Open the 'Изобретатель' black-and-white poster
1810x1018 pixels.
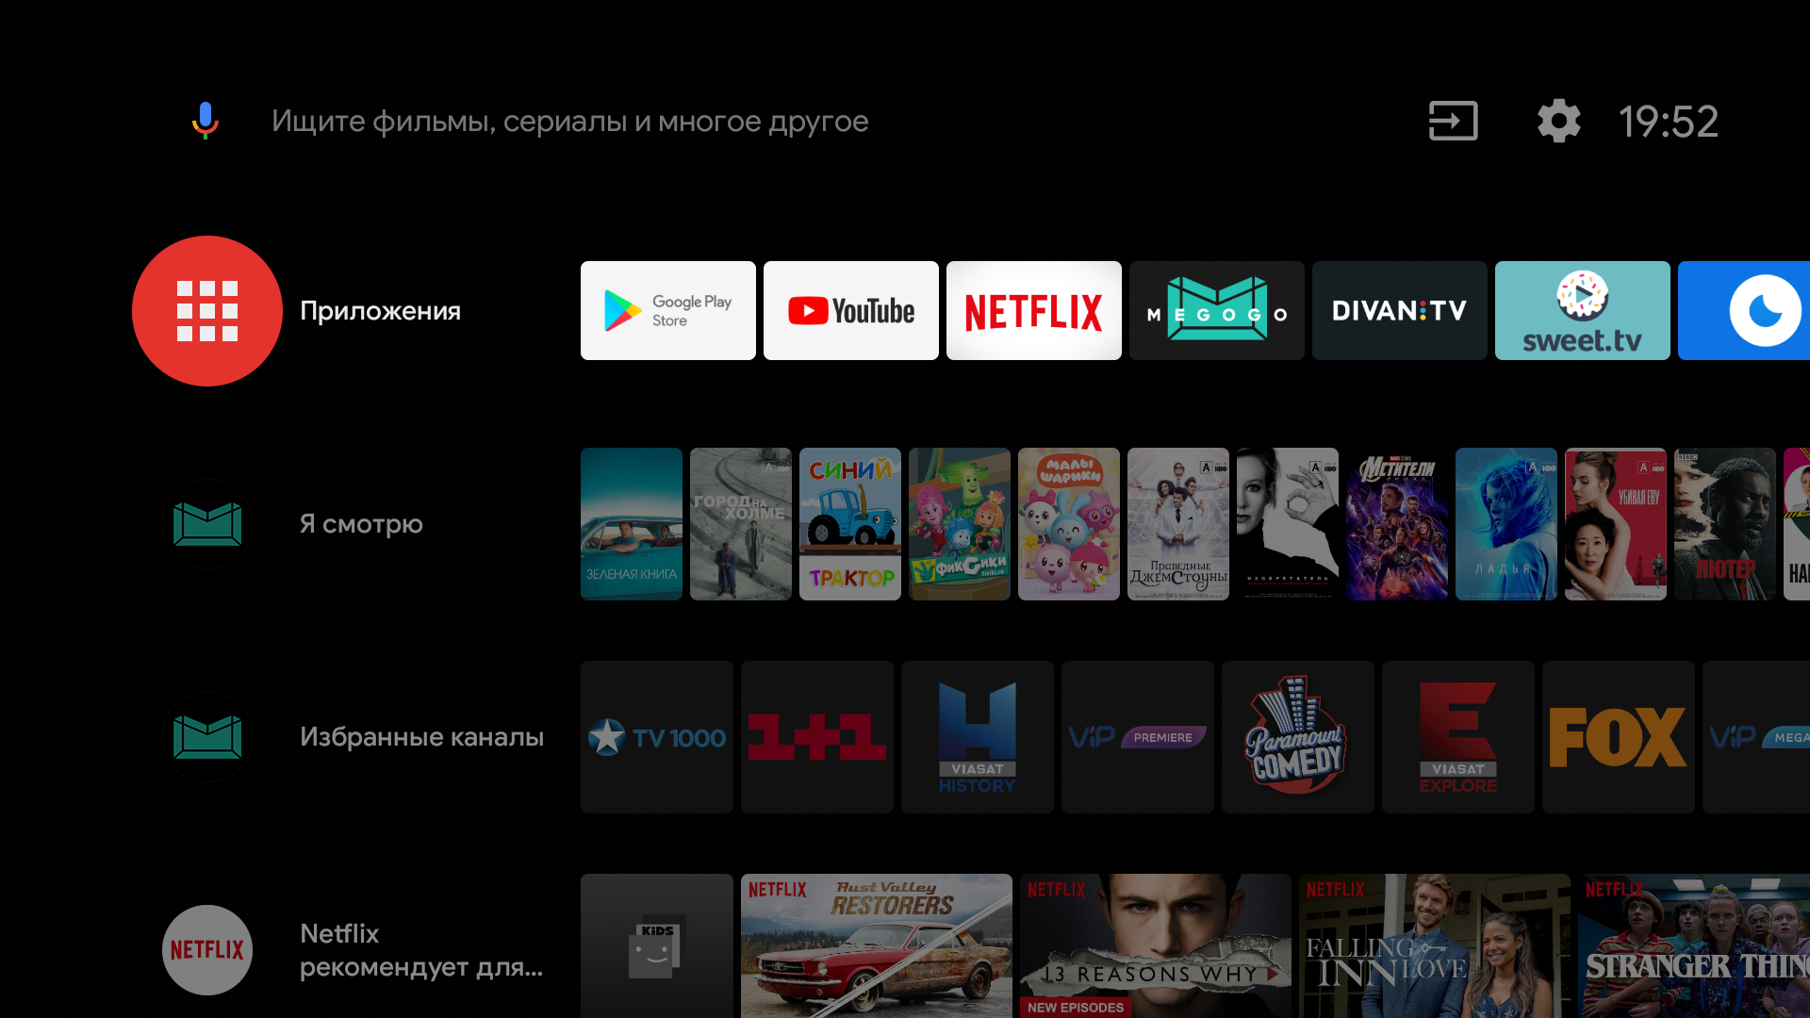coord(1288,524)
